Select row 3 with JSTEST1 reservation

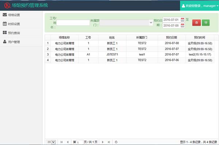(130, 54)
